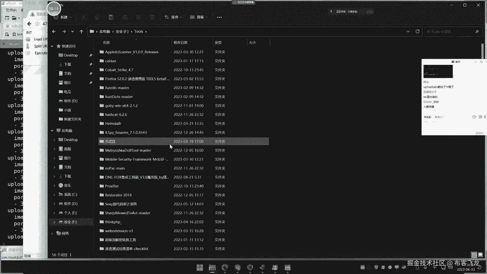Click the search magnifier icon

coord(477,32)
